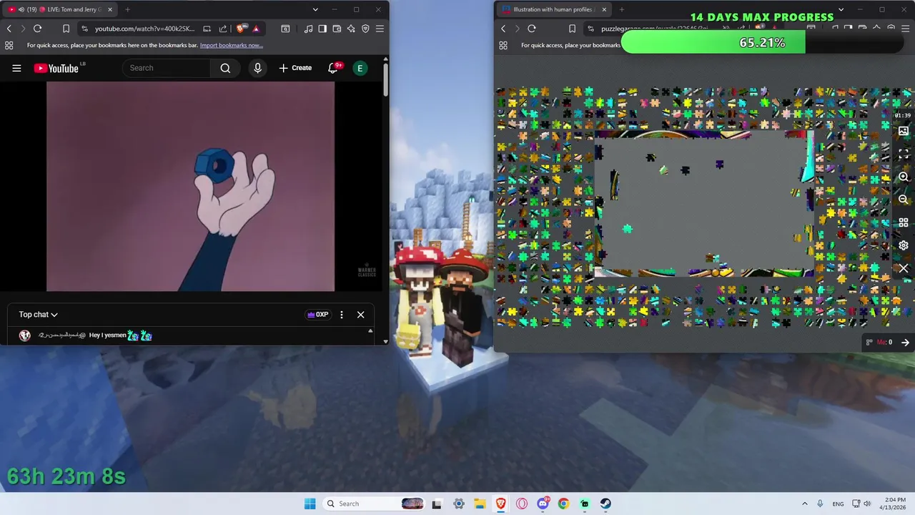Screen dimensions: 915x515
Task: Open the volume control in system tray
Action: [x=867, y=504]
